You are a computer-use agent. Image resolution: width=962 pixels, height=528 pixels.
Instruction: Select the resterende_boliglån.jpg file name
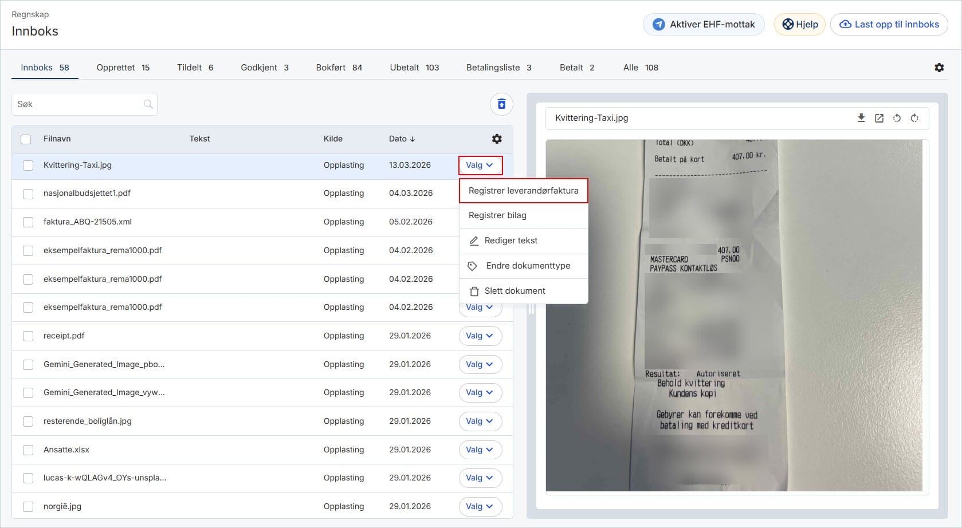point(88,421)
